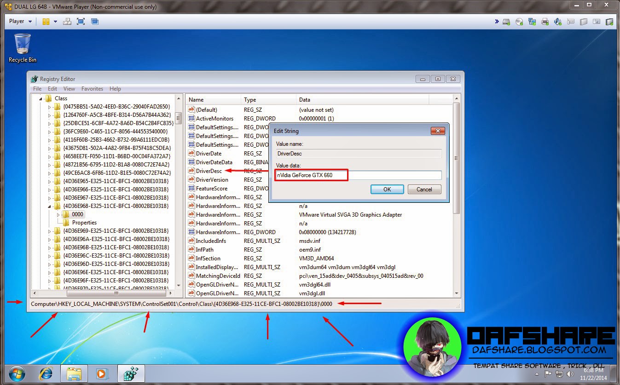This screenshot has height=385, width=620.
Task: Click the hard disk device icon
Action: [506, 22]
